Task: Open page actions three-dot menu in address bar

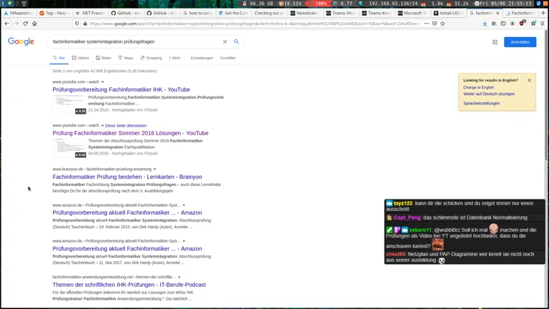Action: (427, 24)
